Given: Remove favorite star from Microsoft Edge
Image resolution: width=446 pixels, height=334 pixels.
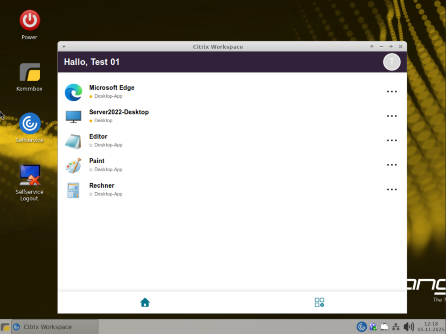Looking at the screenshot, I should (x=91, y=96).
